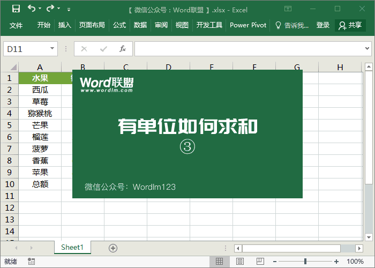Click the horizontal scrollbar right arrow

coord(359,248)
